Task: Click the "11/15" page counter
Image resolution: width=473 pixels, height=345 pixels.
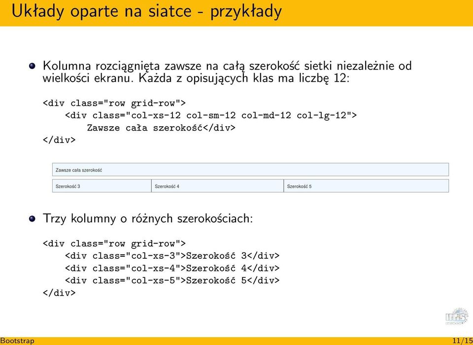Action: [463, 341]
